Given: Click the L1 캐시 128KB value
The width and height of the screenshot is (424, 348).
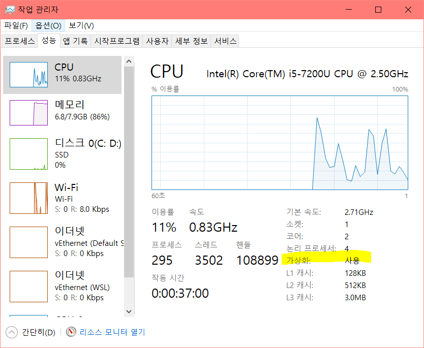Looking at the screenshot, I should 355,273.
